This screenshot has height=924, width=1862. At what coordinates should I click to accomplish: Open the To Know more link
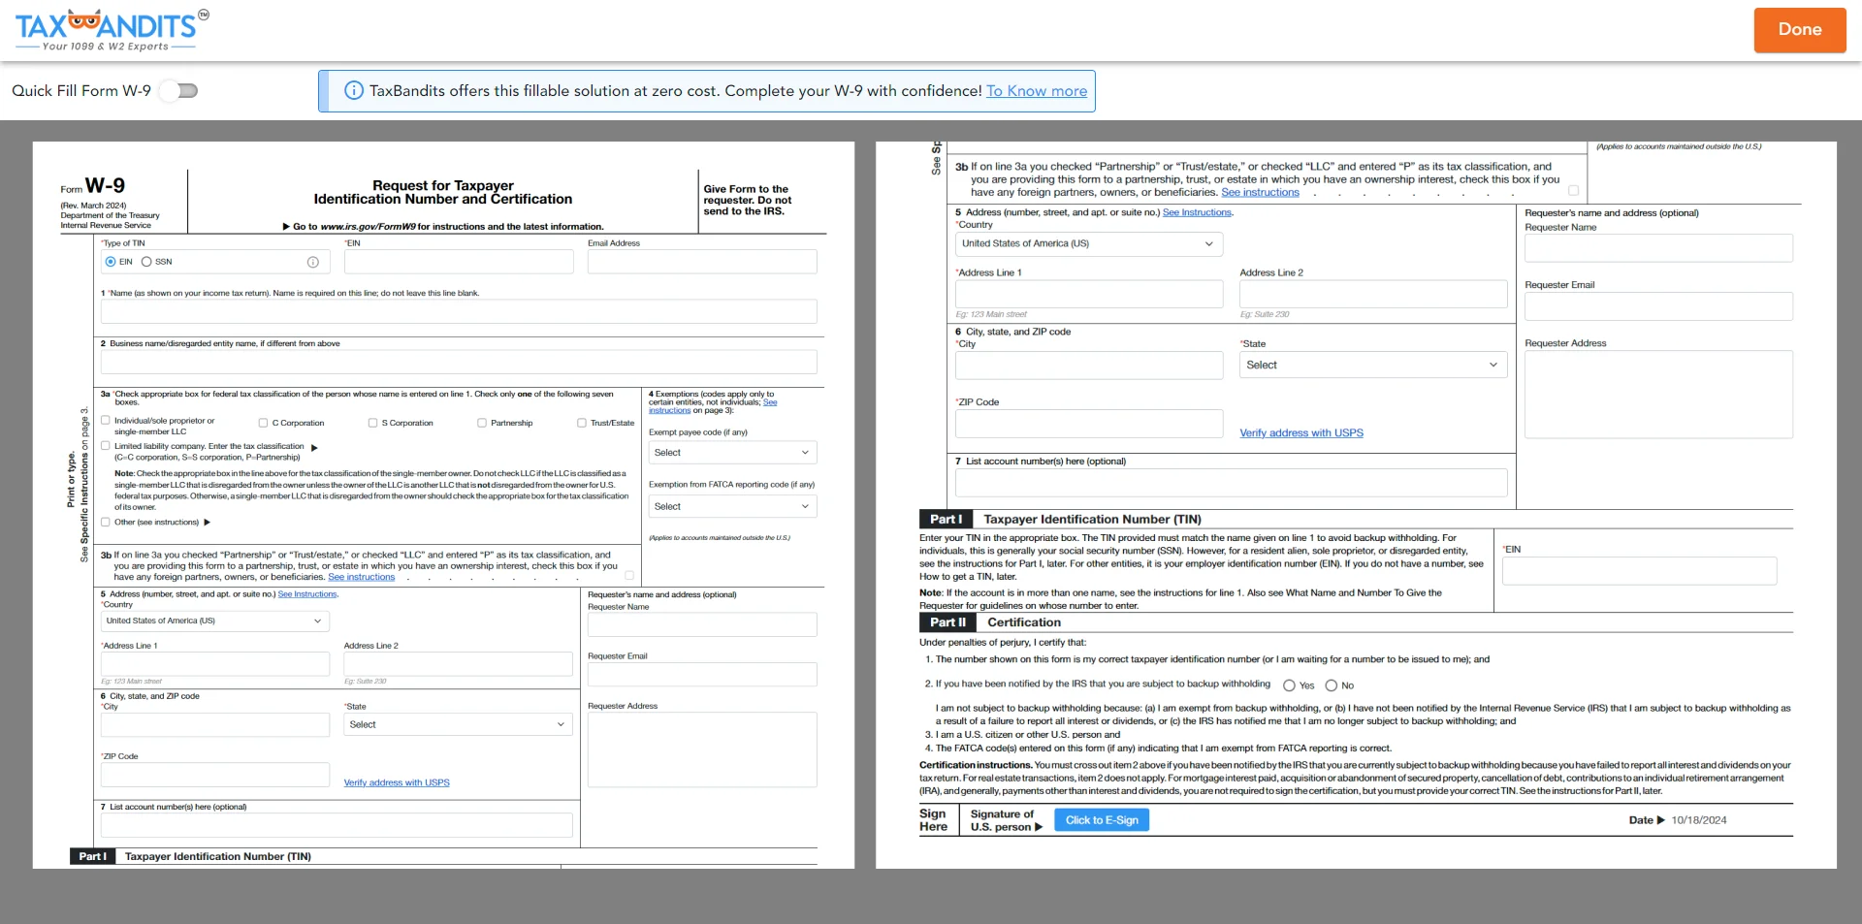point(1036,90)
